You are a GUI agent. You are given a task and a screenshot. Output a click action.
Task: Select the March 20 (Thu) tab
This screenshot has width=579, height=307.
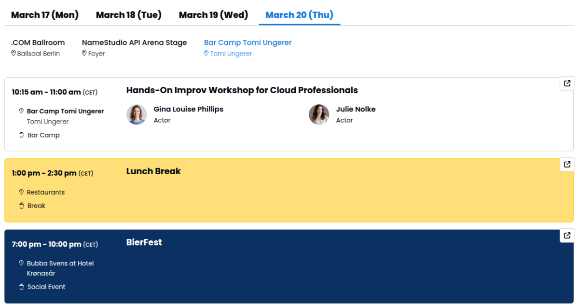pyautogui.click(x=299, y=15)
